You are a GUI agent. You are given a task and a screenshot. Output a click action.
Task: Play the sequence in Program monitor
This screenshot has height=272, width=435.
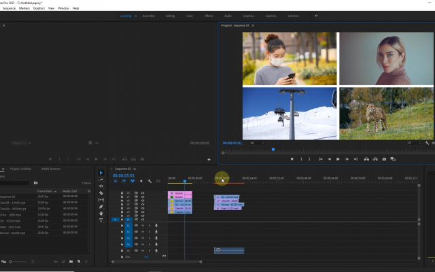338,159
